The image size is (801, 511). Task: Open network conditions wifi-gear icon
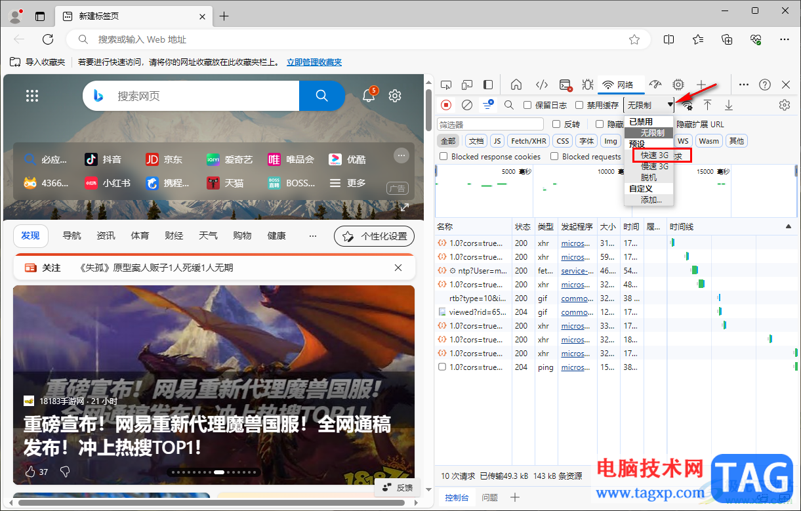click(x=687, y=105)
